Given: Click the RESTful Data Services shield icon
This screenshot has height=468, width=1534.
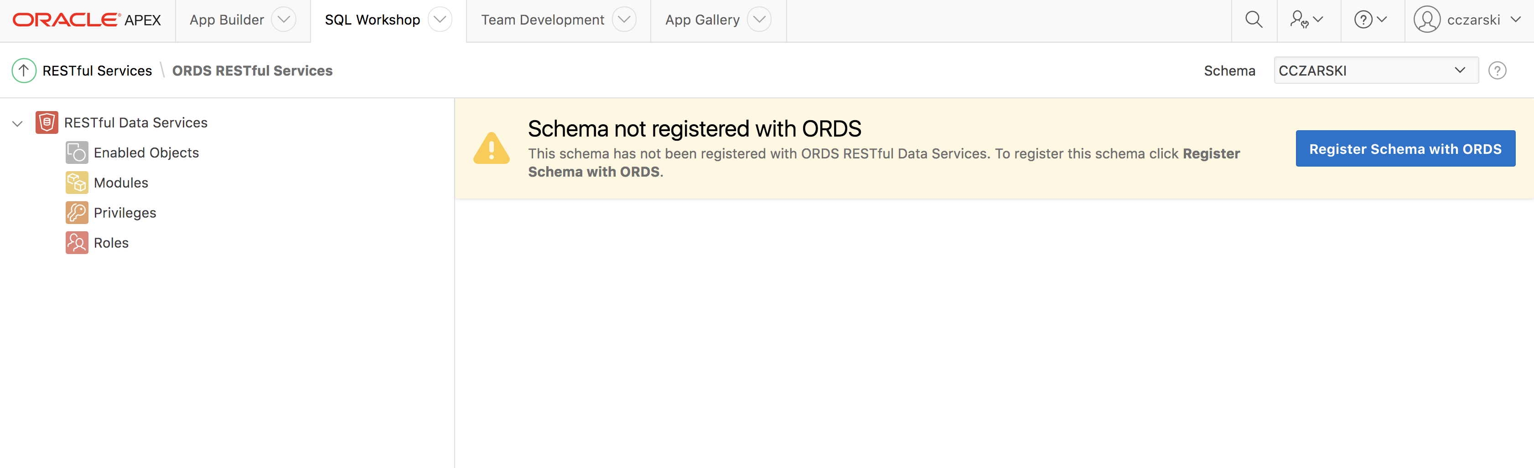Looking at the screenshot, I should [x=47, y=122].
